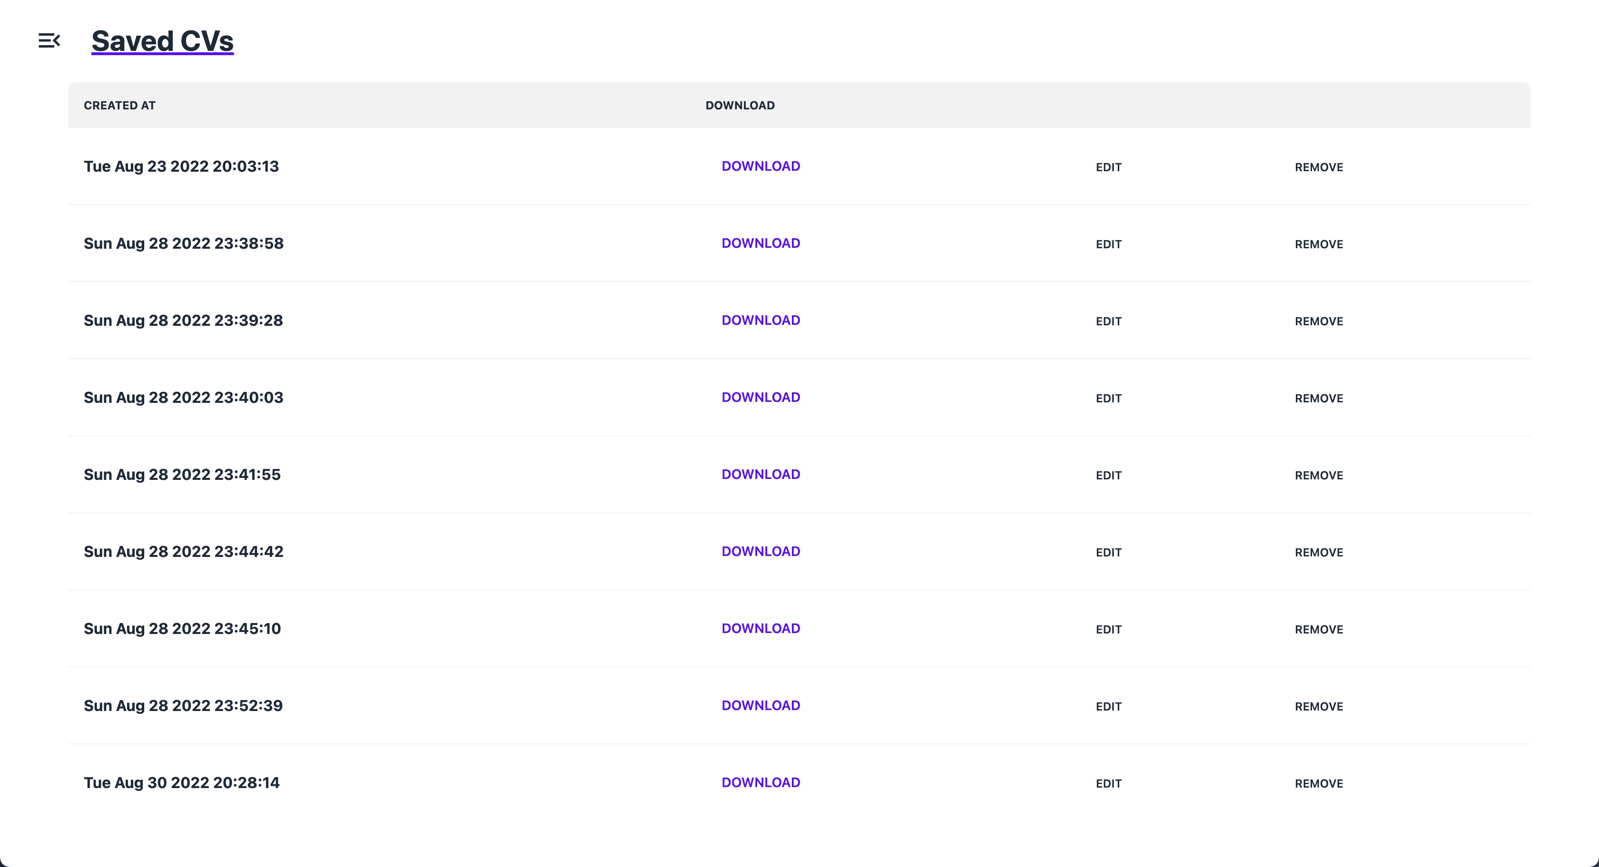Remove CV created Sun Aug 28 2022 23:38:58
The height and width of the screenshot is (867, 1599).
pos(1318,244)
